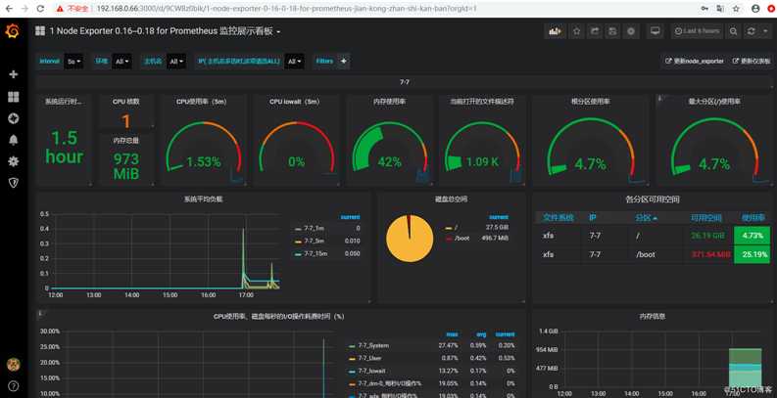Click the 7-7_1m legend color swatch

click(x=298, y=229)
